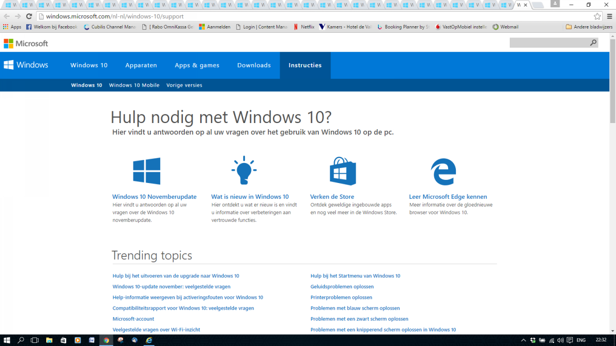Bookmark this page with the star icon

click(597, 16)
